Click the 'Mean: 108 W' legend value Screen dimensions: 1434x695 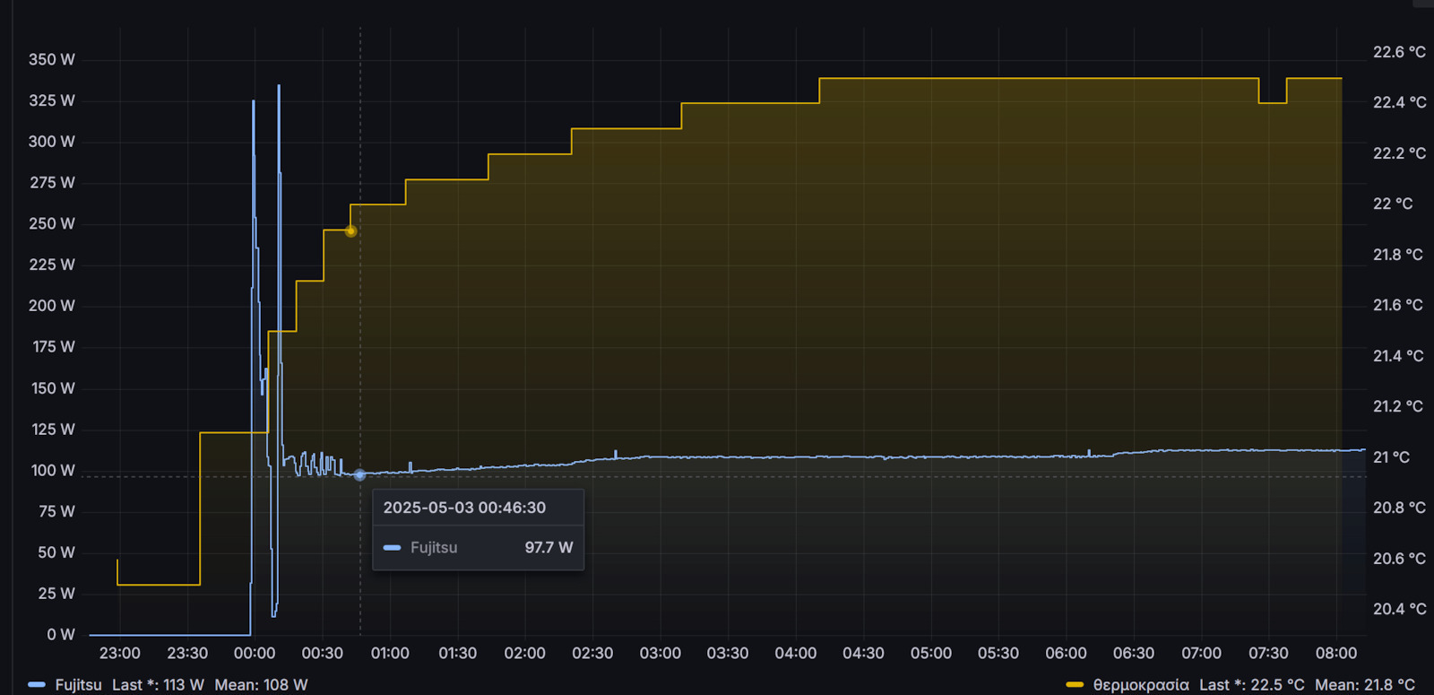(x=261, y=684)
